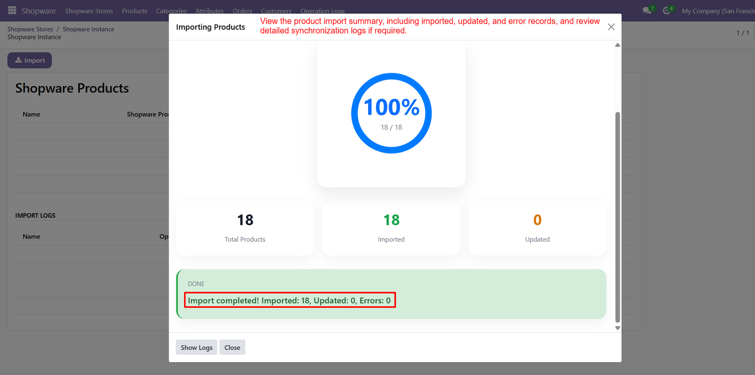Screen dimensions: 755x375
Task: Open the My Company switcher
Action: point(718,11)
